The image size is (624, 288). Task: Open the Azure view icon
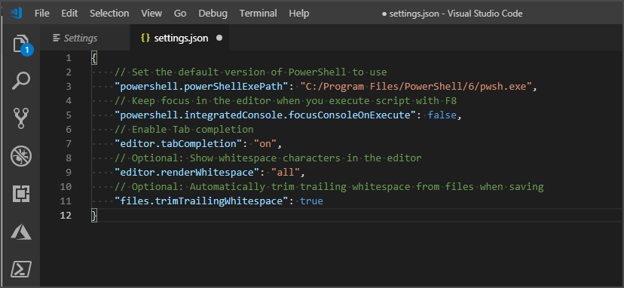click(x=21, y=231)
